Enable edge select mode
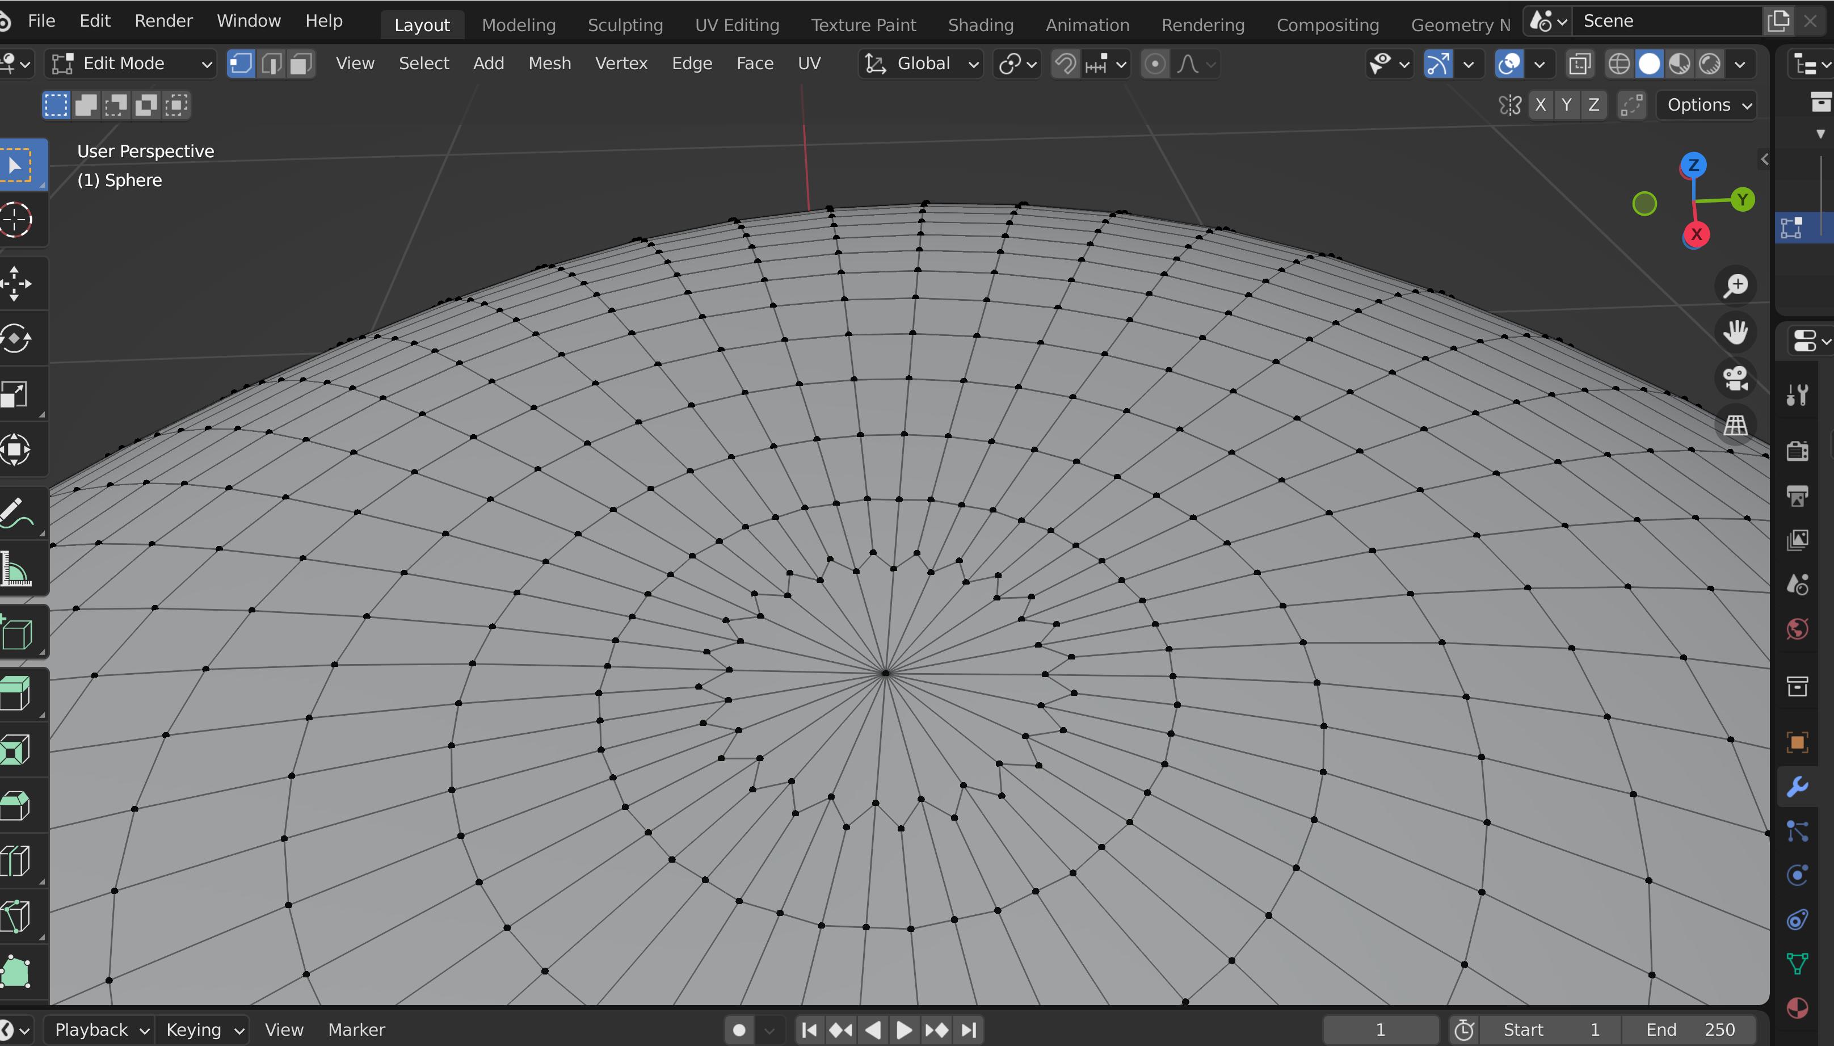Viewport: 1834px width, 1046px height. (x=271, y=64)
